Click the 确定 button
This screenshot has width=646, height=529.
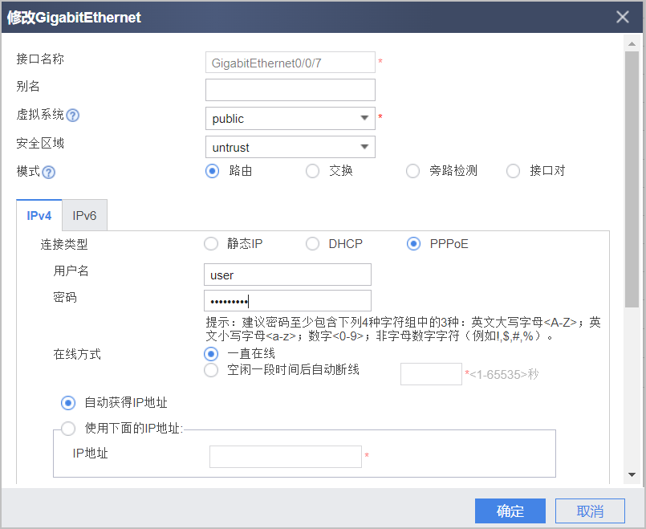[x=510, y=511]
